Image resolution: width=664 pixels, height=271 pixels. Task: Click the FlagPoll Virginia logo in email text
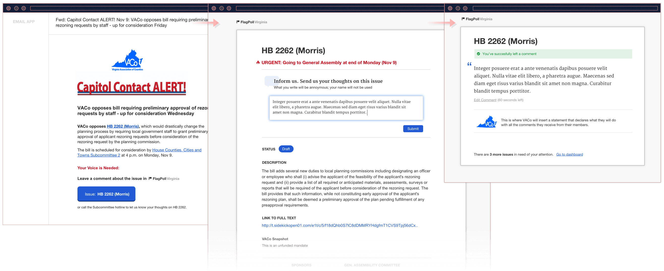pyautogui.click(x=164, y=178)
